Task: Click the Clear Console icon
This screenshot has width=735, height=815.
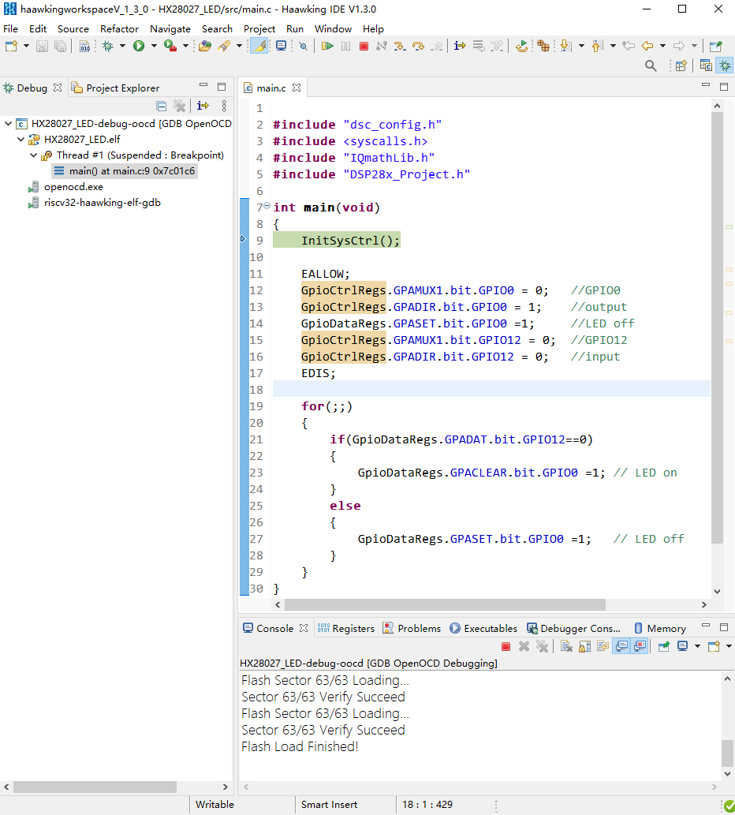Action: click(x=566, y=647)
